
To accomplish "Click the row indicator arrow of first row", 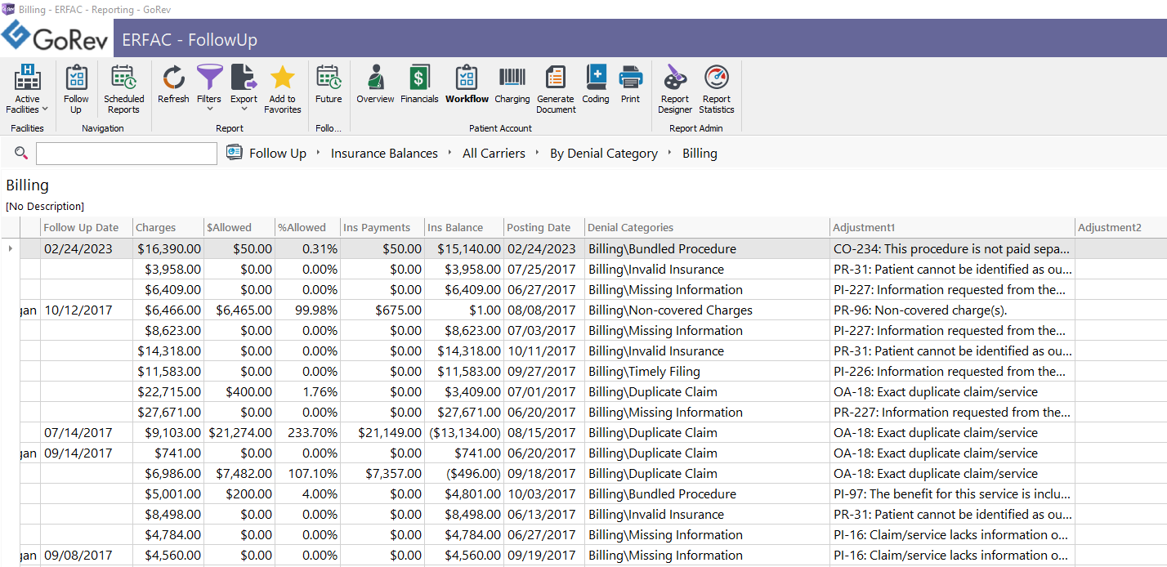I will 10,248.
